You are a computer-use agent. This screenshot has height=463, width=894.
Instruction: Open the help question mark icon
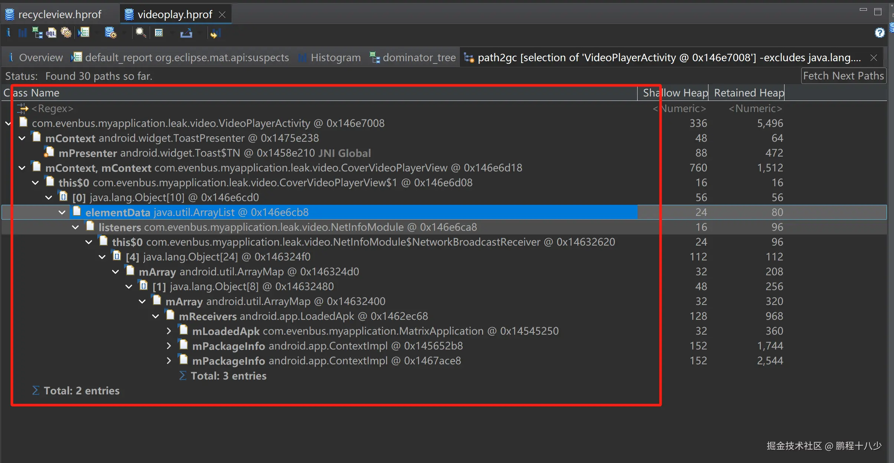(880, 33)
